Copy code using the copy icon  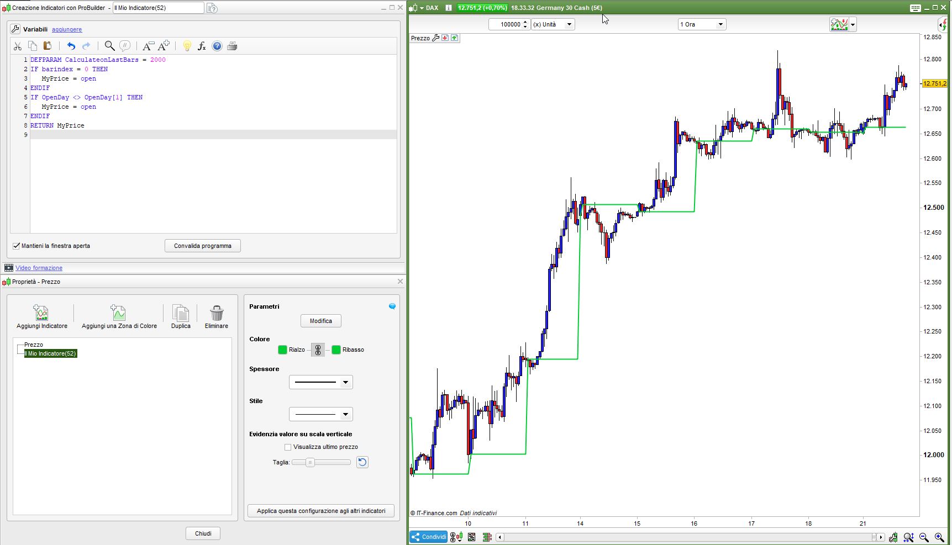pos(33,46)
